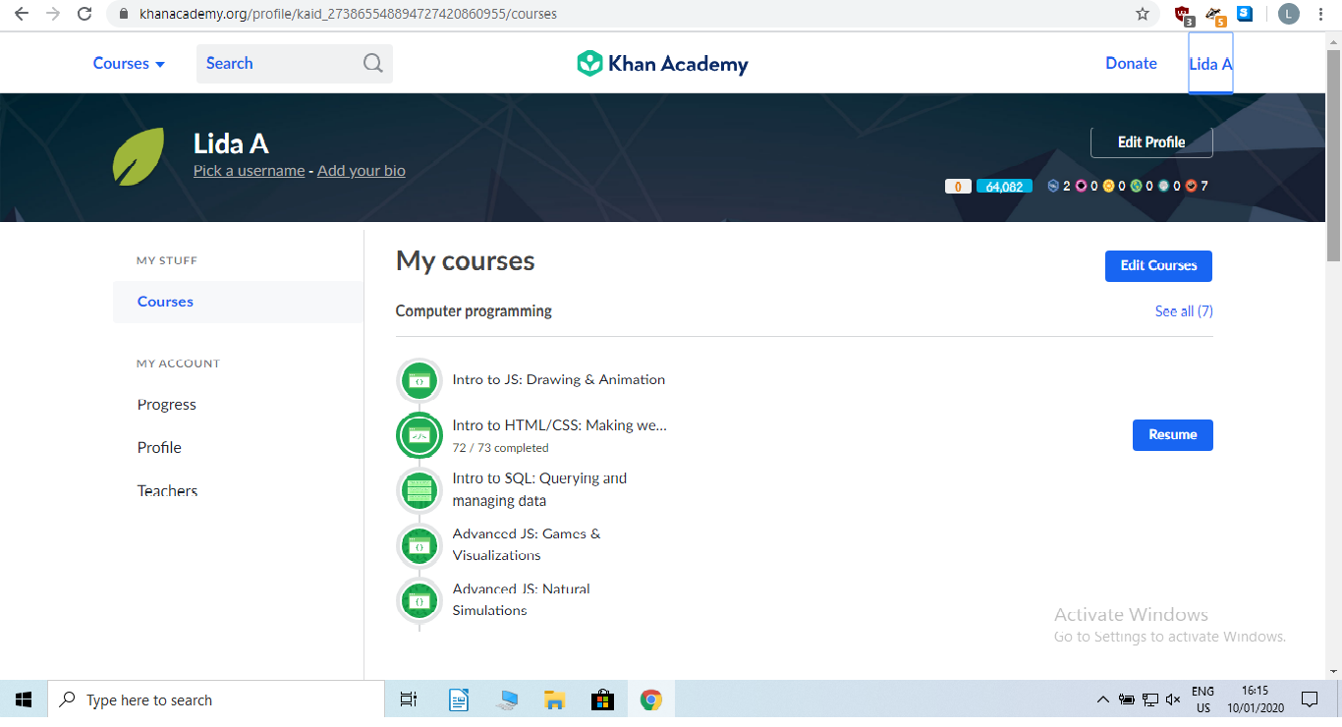Select Teachers in the sidebar
This screenshot has width=1342, height=727.
pyautogui.click(x=167, y=491)
